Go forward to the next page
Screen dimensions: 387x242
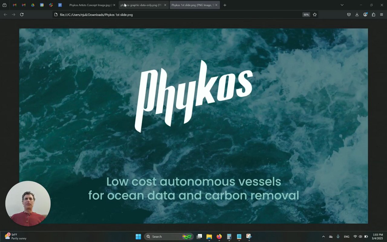point(14,15)
